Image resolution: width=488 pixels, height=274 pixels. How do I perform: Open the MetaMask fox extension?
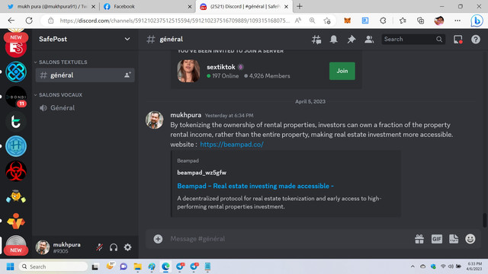point(348,21)
